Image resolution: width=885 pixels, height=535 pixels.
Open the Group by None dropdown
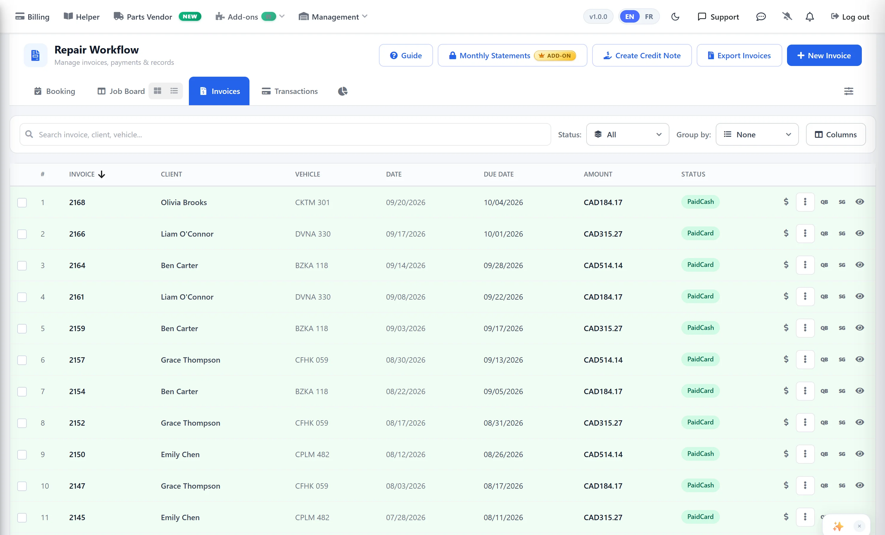[x=757, y=134]
